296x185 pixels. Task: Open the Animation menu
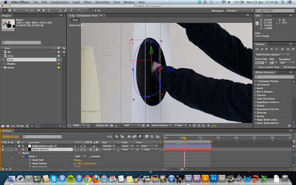(x=103, y=2)
